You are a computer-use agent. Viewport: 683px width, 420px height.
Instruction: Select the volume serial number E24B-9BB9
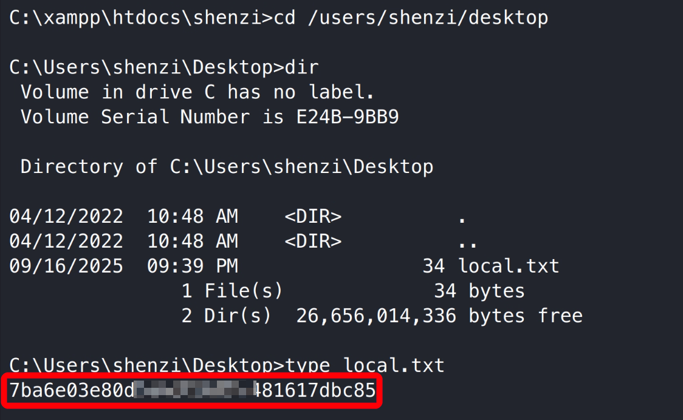[x=347, y=117]
